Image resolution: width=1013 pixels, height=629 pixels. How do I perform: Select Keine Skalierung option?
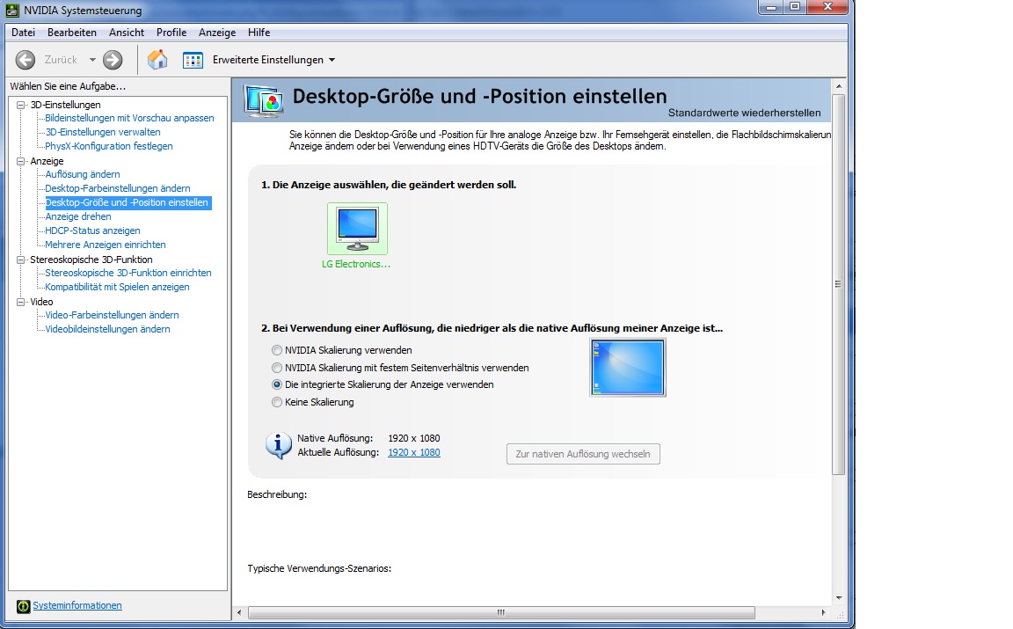pos(276,402)
